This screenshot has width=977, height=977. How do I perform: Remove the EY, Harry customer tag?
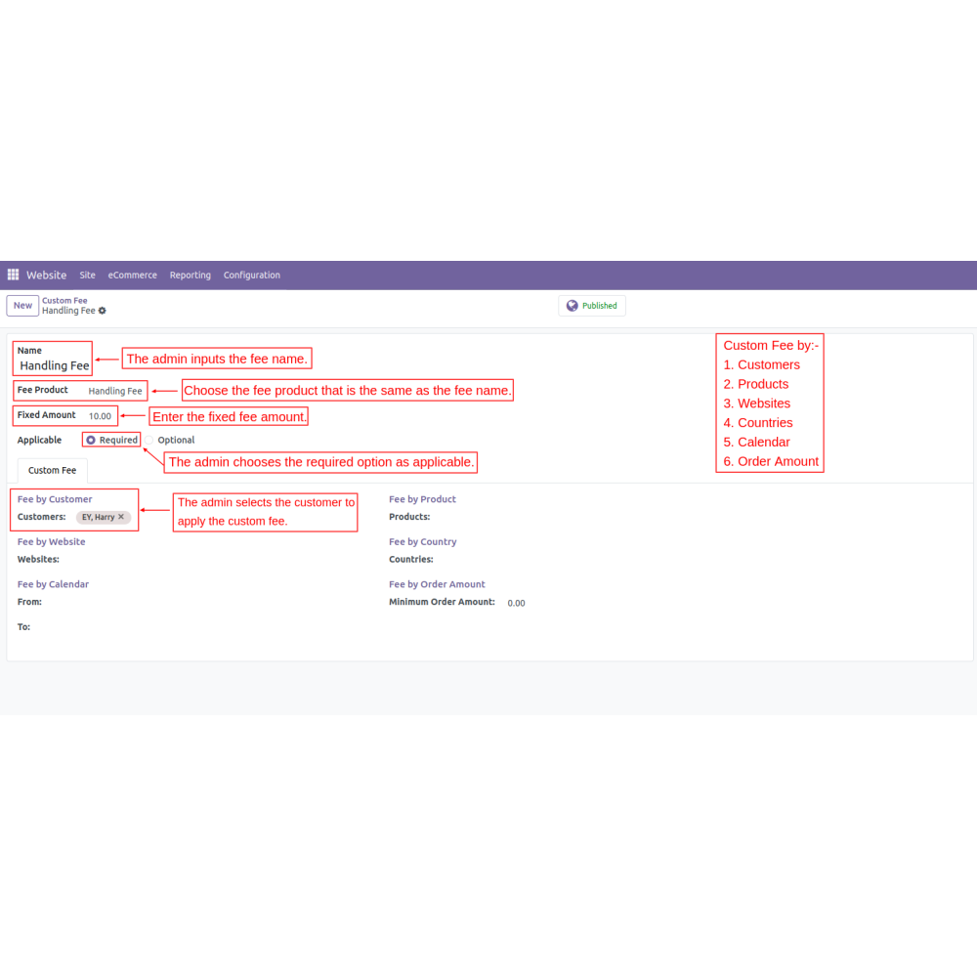(x=121, y=517)
